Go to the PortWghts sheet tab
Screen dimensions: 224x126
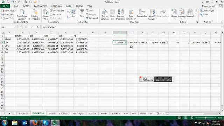78,113
